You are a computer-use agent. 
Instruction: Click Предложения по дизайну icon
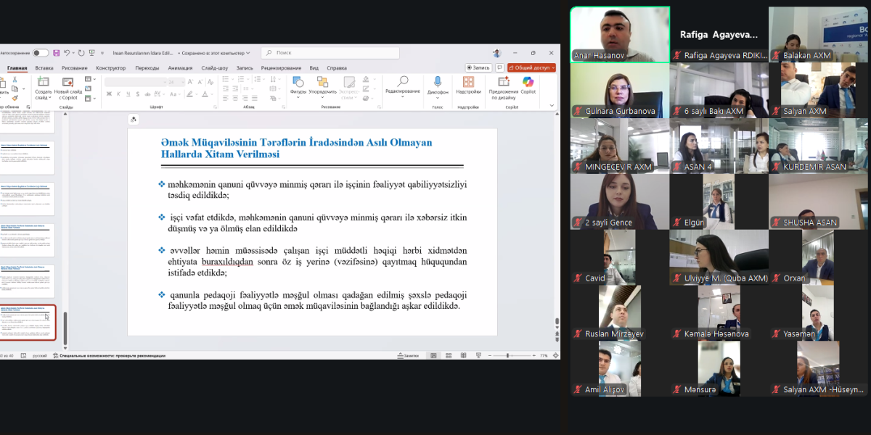pyautogui.click(x=504, y=83)
